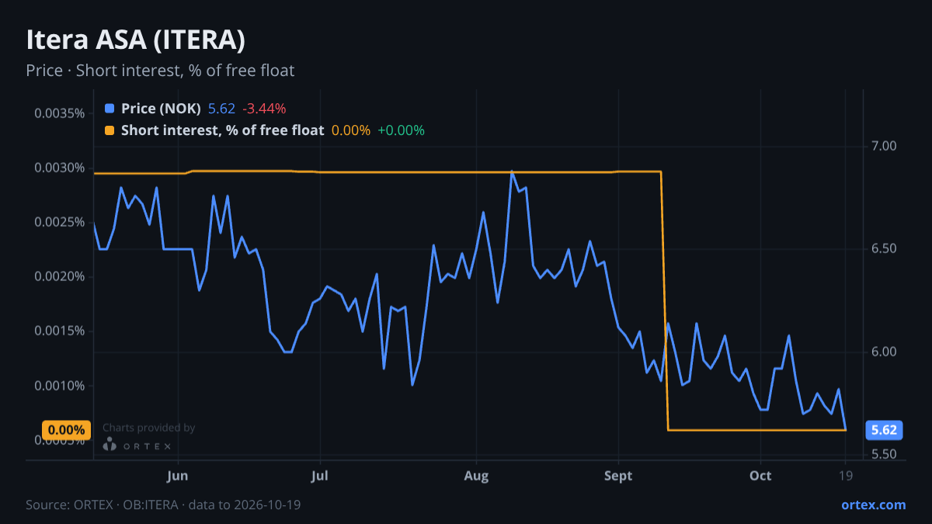Screen dimensions: 932x524
Task: Click the -3.44% price change value
Action: 264,109
